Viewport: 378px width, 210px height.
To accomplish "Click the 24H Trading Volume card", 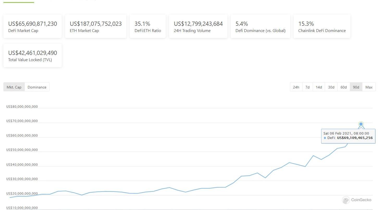I will point(198,27).
